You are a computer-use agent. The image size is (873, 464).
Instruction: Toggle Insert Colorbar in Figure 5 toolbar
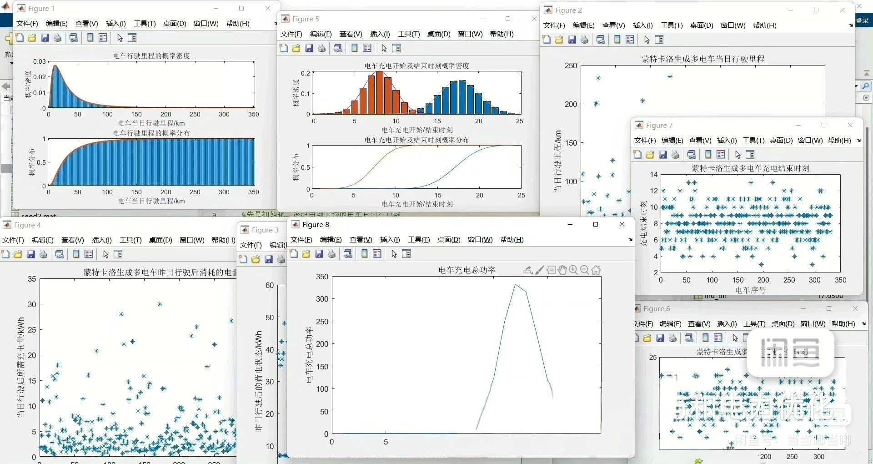pos(355,48)
